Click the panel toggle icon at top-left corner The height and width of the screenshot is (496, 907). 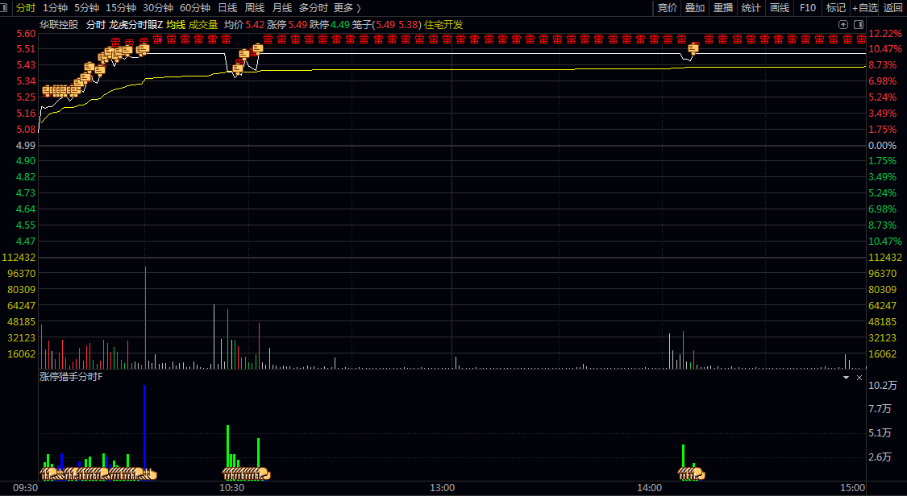pyautogui.click(x=4, y=7)
